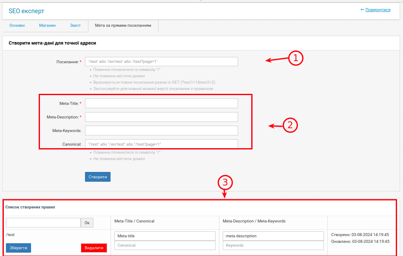Click Canonical field in /test rule row
The height and width of the screenshot is (256, 403).
tap(165, 245)
